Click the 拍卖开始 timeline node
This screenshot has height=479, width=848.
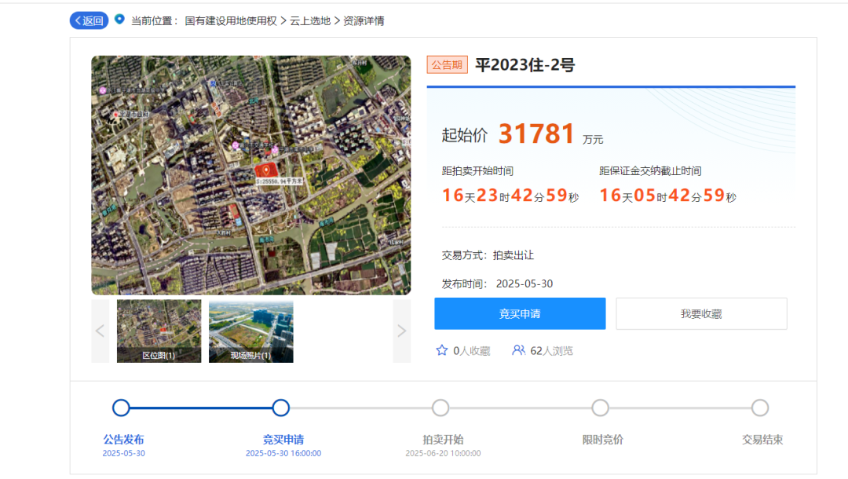pos(440,408)
